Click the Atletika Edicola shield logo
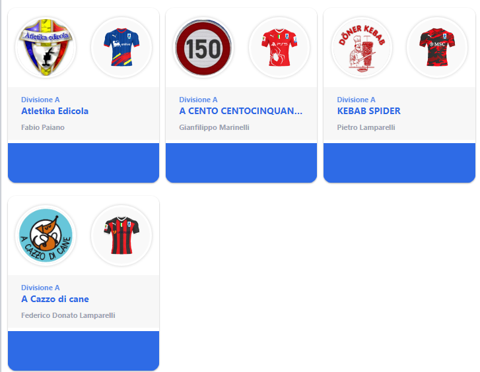Viewport: 480px width, 372px height. [x=46, y=47]
